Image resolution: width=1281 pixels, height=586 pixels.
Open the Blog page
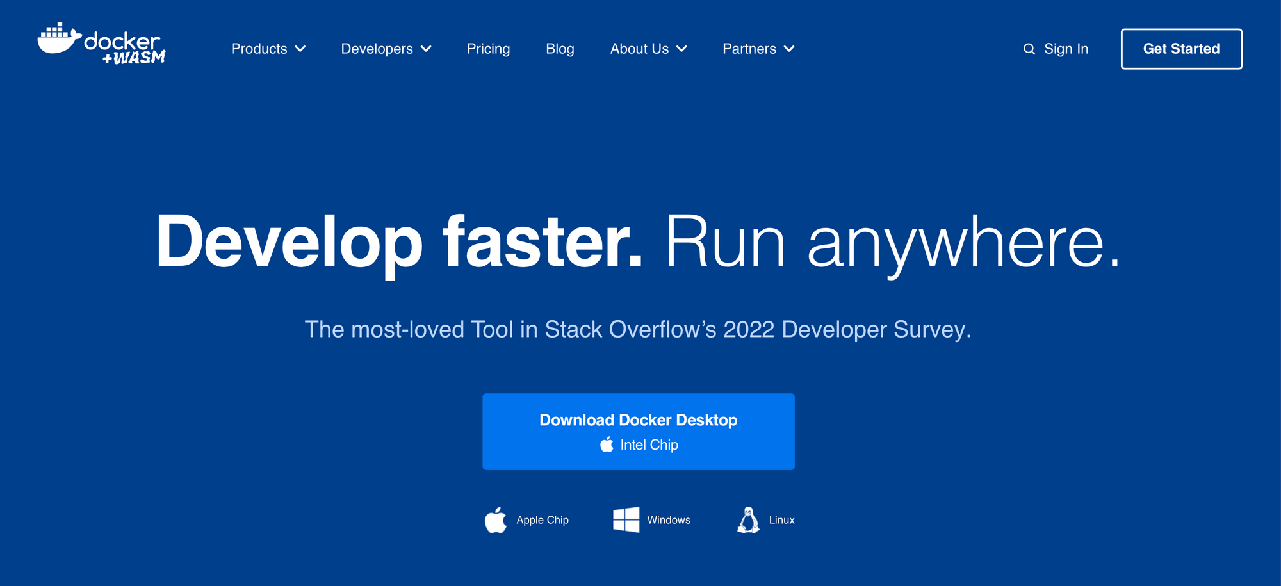[x=560, y=49]
